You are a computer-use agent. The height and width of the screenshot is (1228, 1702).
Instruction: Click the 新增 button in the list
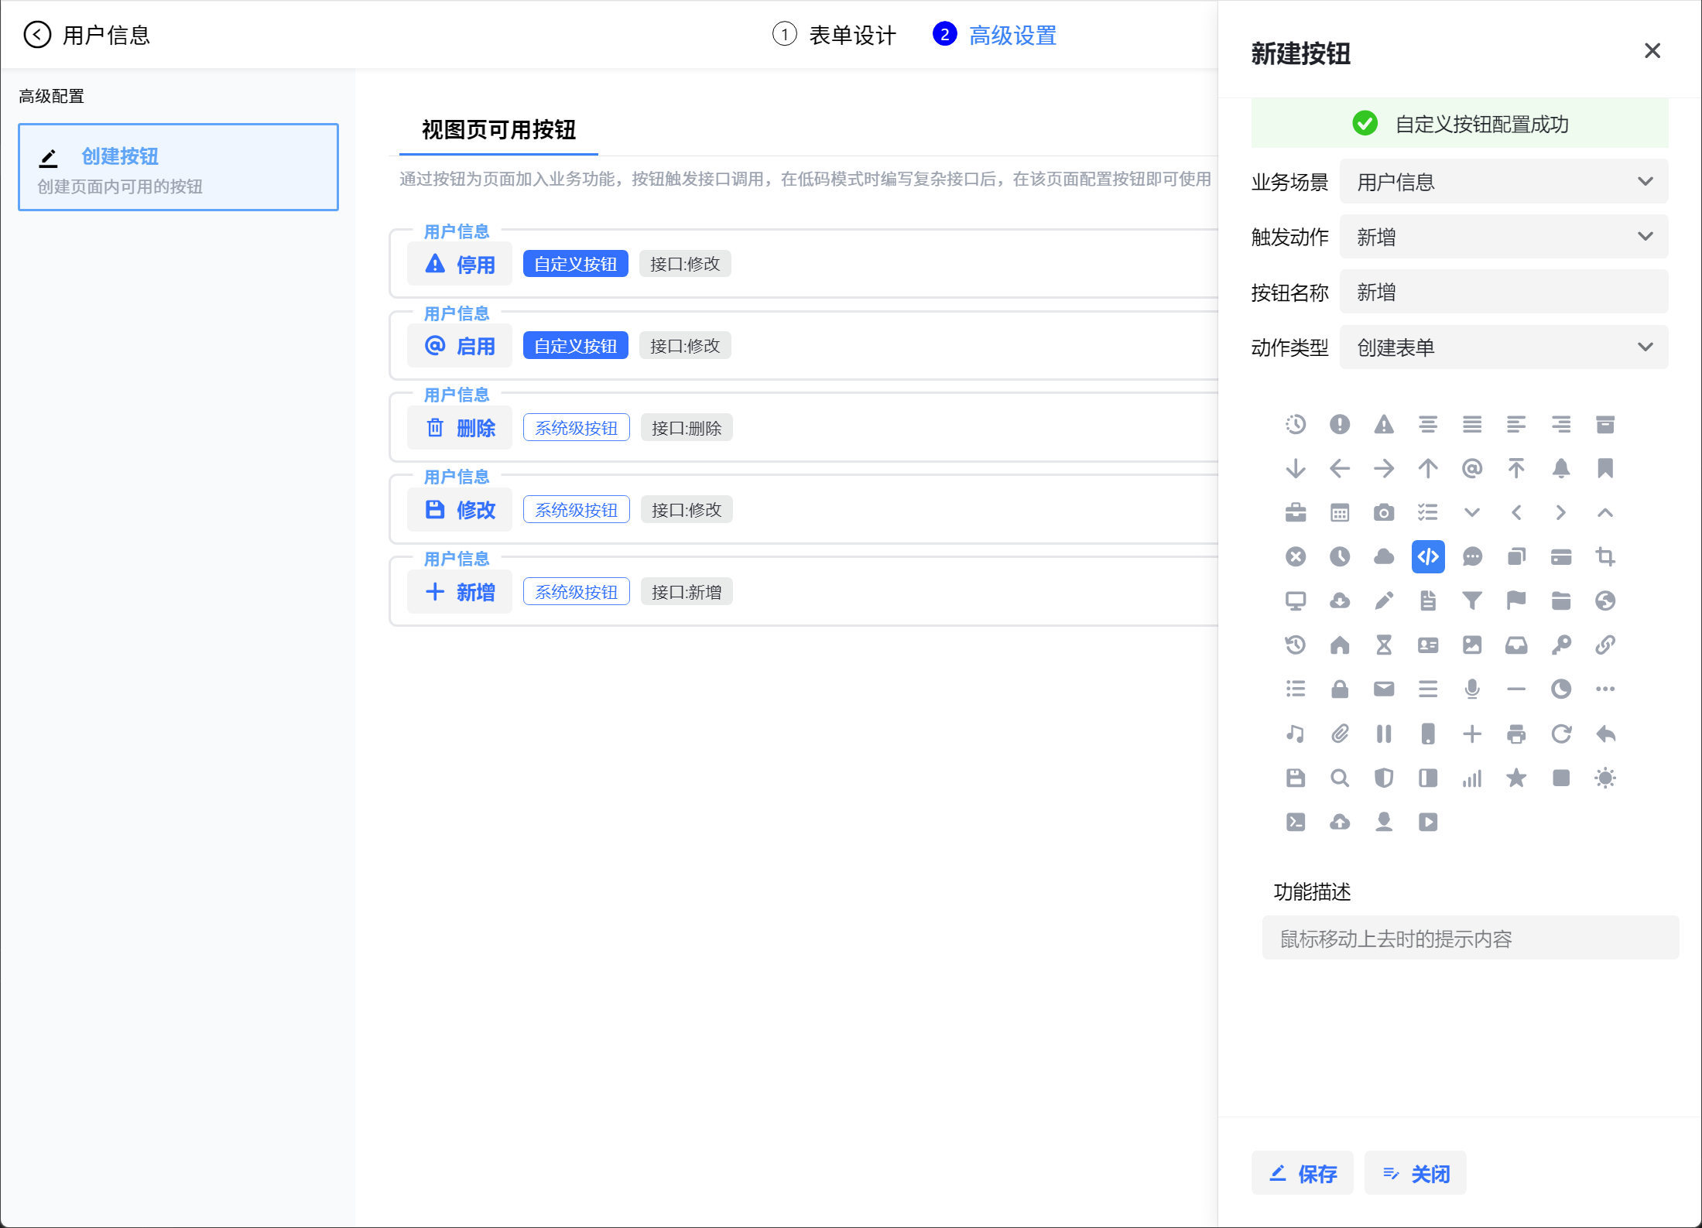(460, 592)
